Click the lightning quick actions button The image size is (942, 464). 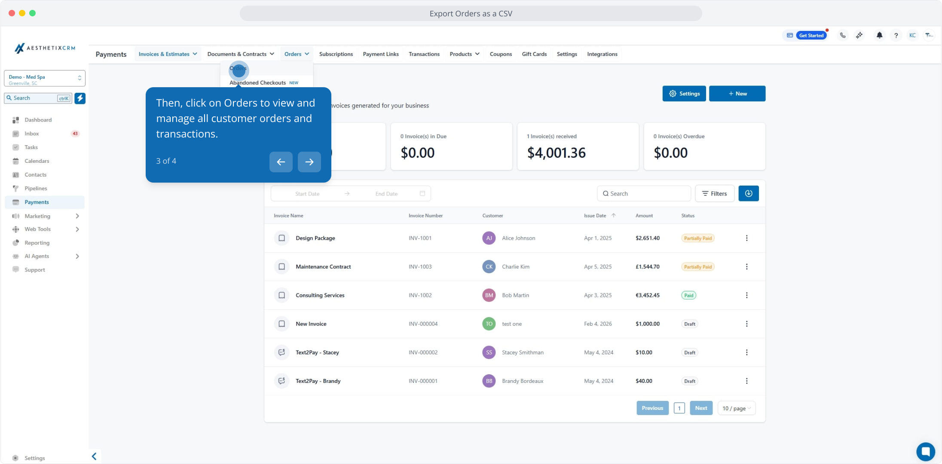point(80,98)
